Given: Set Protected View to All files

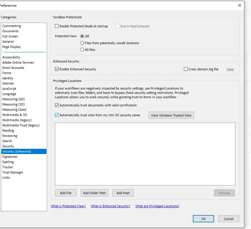Looking at the screenshot, I should [x=82, y=50].
